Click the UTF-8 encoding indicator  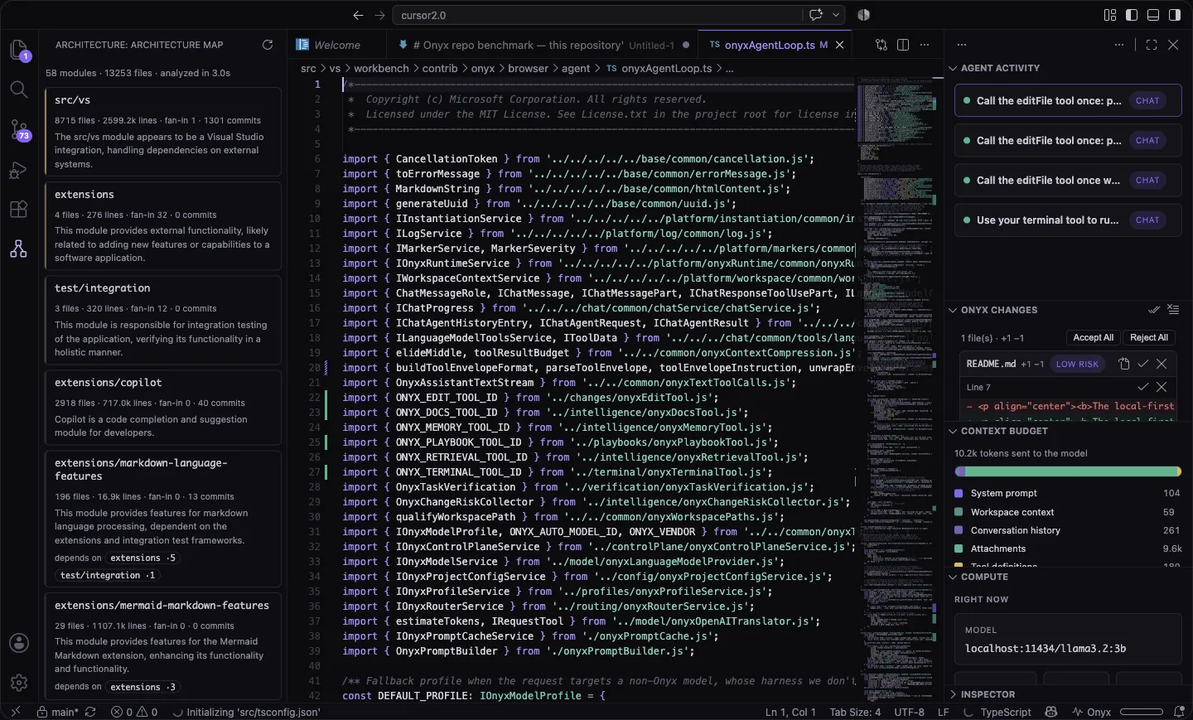[x=909, y=712]
